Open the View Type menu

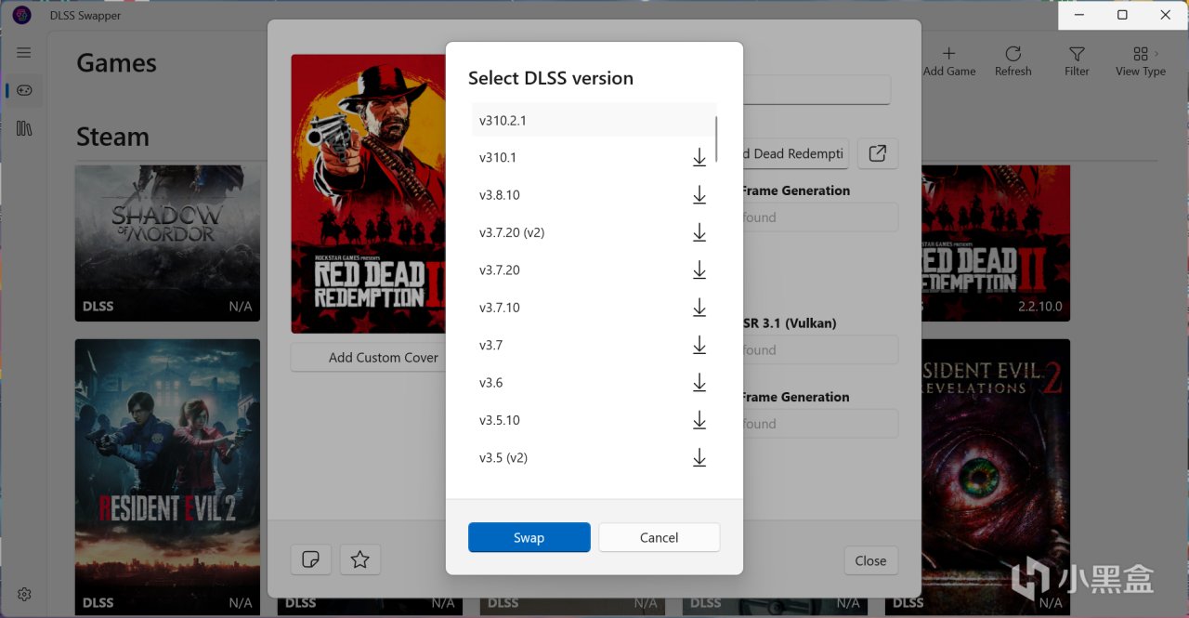(1141, 61)
